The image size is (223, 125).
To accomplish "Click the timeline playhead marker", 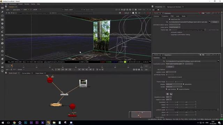I will tap(12, 66).
